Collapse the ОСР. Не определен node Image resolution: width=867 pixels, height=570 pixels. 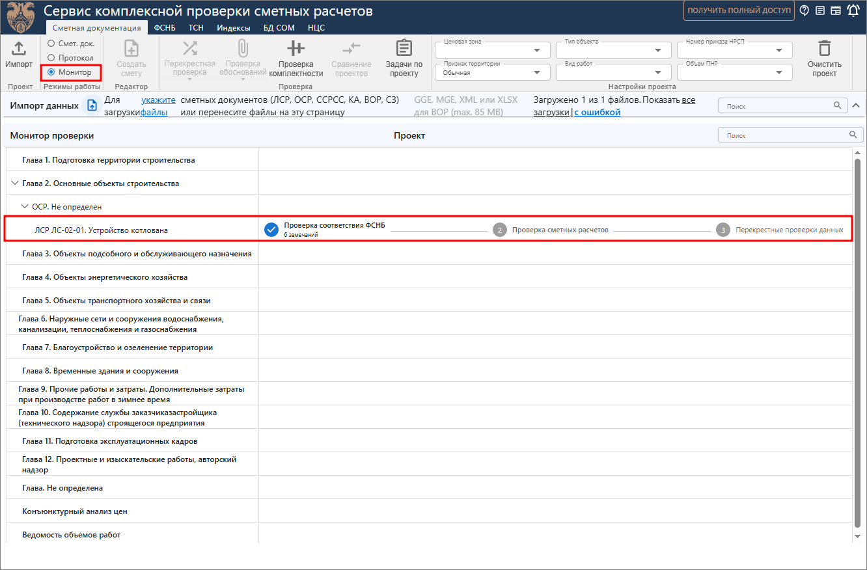(x=25, y=207)
